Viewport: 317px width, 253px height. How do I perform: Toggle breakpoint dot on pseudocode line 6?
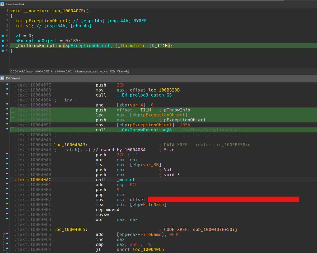coord(3,36)
